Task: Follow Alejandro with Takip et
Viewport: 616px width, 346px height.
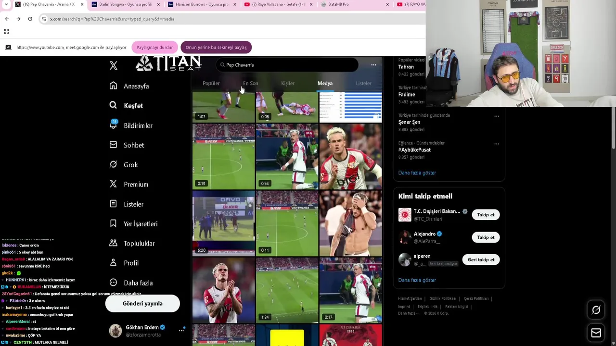Action: 486,237
